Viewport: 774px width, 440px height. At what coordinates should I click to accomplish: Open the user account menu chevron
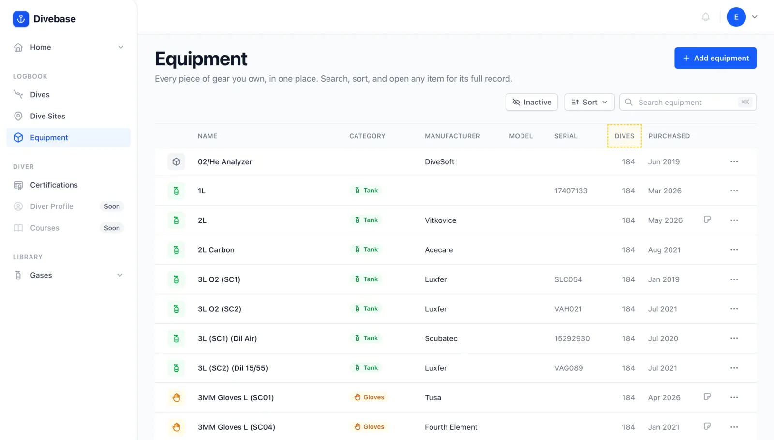754,17
